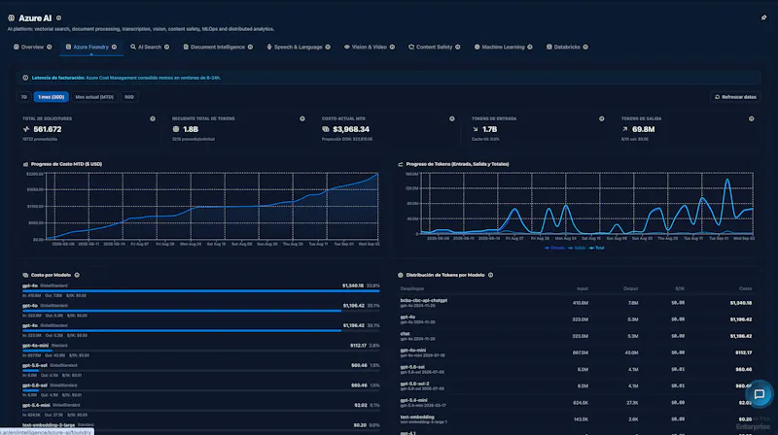The height and width of the screenshot is (435, 778).
Task: Click the Output column header in tokens table
Action: click(630, 288)
